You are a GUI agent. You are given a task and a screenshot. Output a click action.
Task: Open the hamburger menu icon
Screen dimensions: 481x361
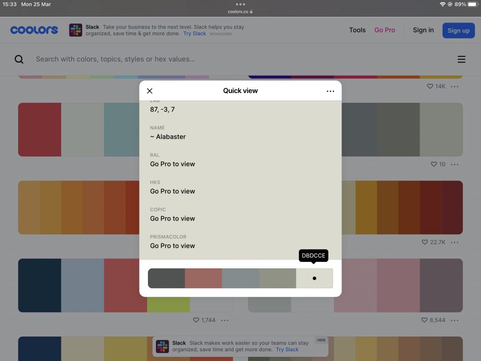461,59
